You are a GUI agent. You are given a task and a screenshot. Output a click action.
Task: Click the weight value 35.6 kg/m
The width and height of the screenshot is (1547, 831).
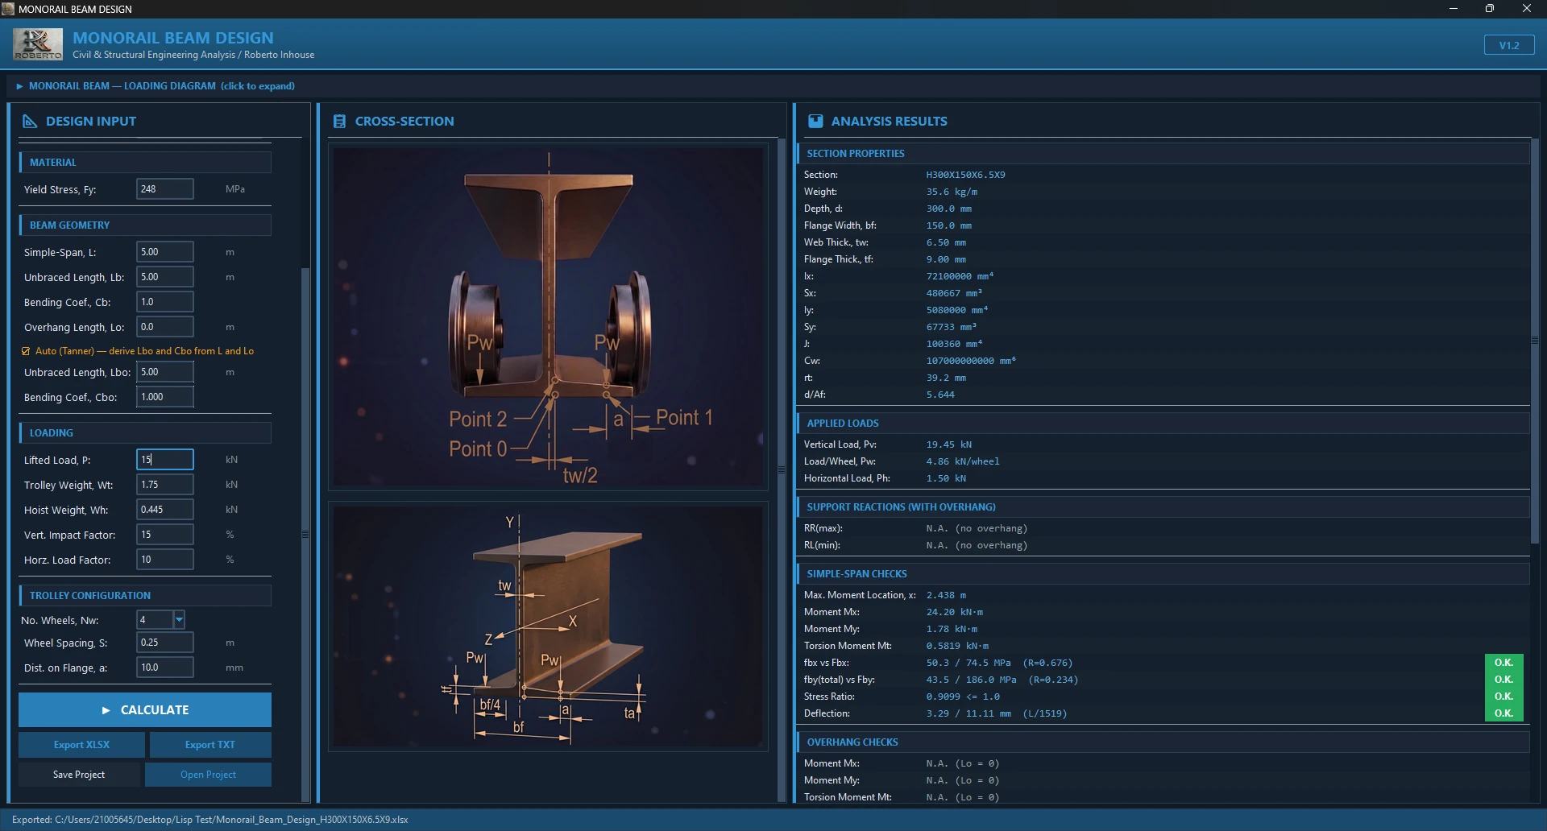952,192
